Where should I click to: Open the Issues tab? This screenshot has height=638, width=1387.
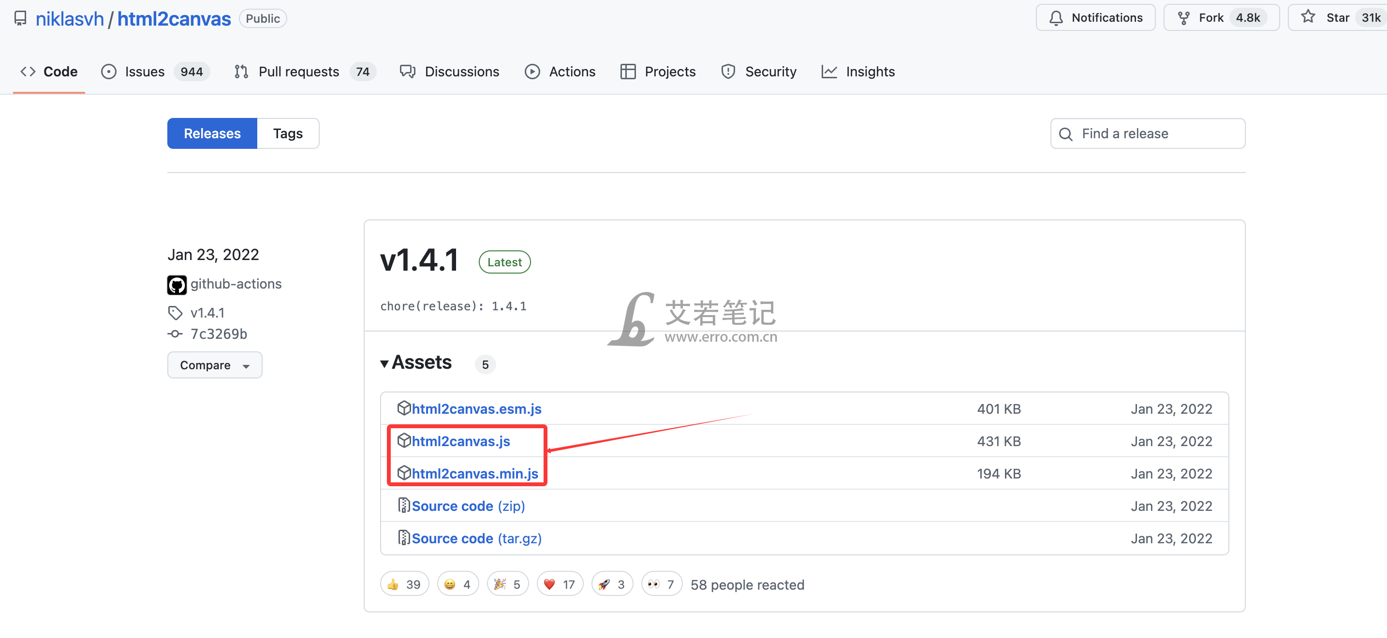click(155, 72)
